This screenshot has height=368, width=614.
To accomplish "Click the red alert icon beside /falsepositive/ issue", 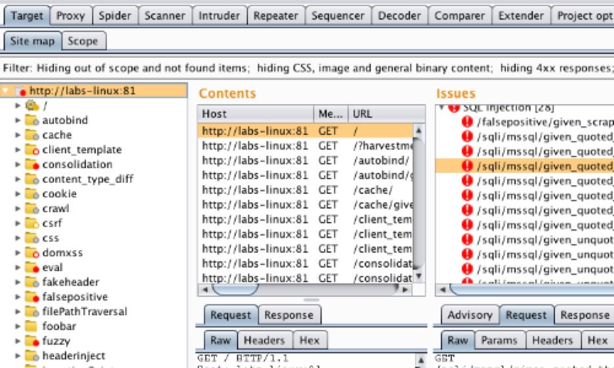I will (x=467, y=122).
